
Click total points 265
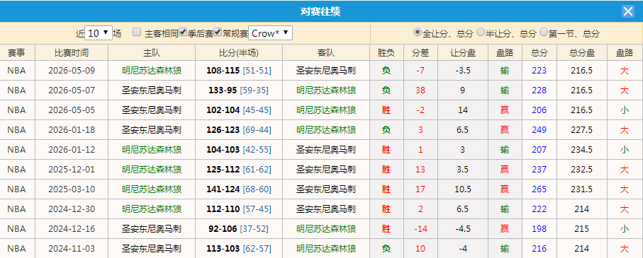[539, 189]
